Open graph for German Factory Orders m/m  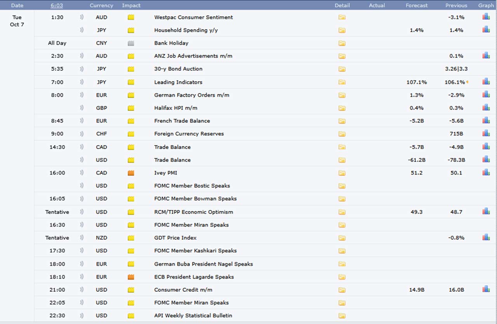486,94
